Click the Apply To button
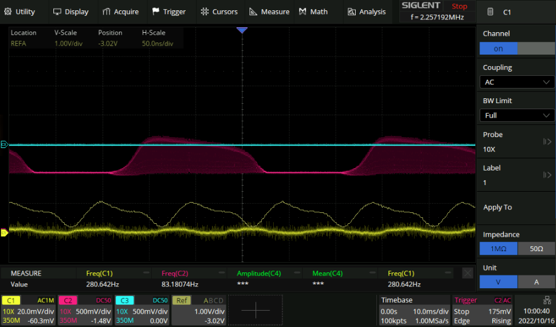556x327 pixels. click(x=498, y=207)
